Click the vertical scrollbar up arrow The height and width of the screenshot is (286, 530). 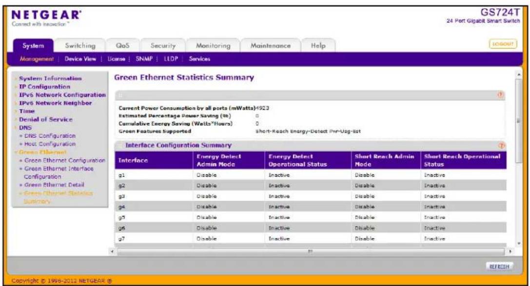518,74
